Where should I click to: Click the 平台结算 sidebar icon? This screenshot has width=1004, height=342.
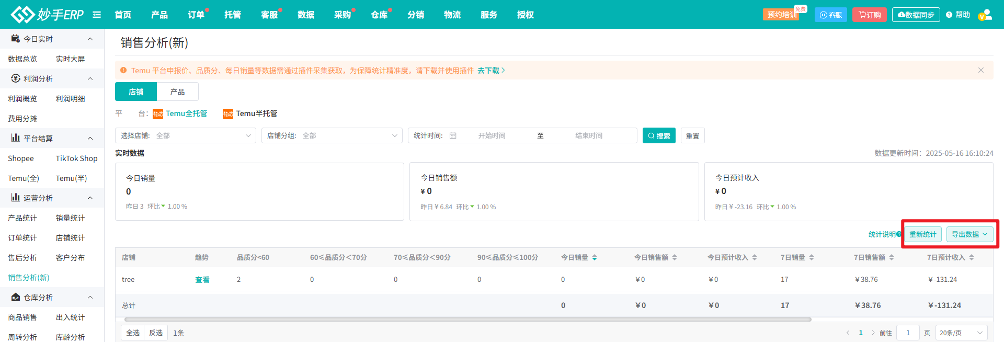16,138
